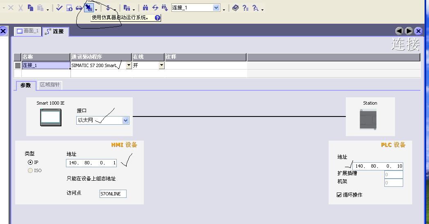Select the 连接 editor tab

pyautogui.click(x=55, y=31)
